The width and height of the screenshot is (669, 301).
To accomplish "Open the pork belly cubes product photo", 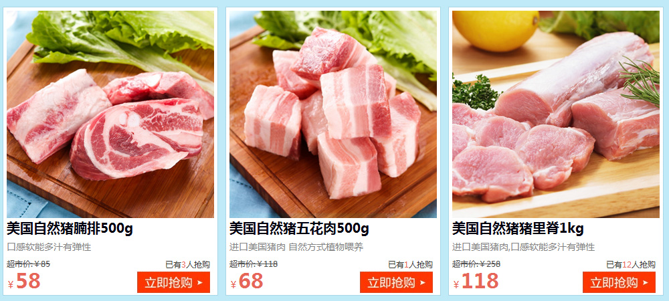I will (x=333, y=114).
